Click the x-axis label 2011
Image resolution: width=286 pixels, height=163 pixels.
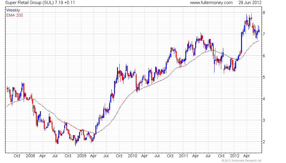click(x=183, y=156)
